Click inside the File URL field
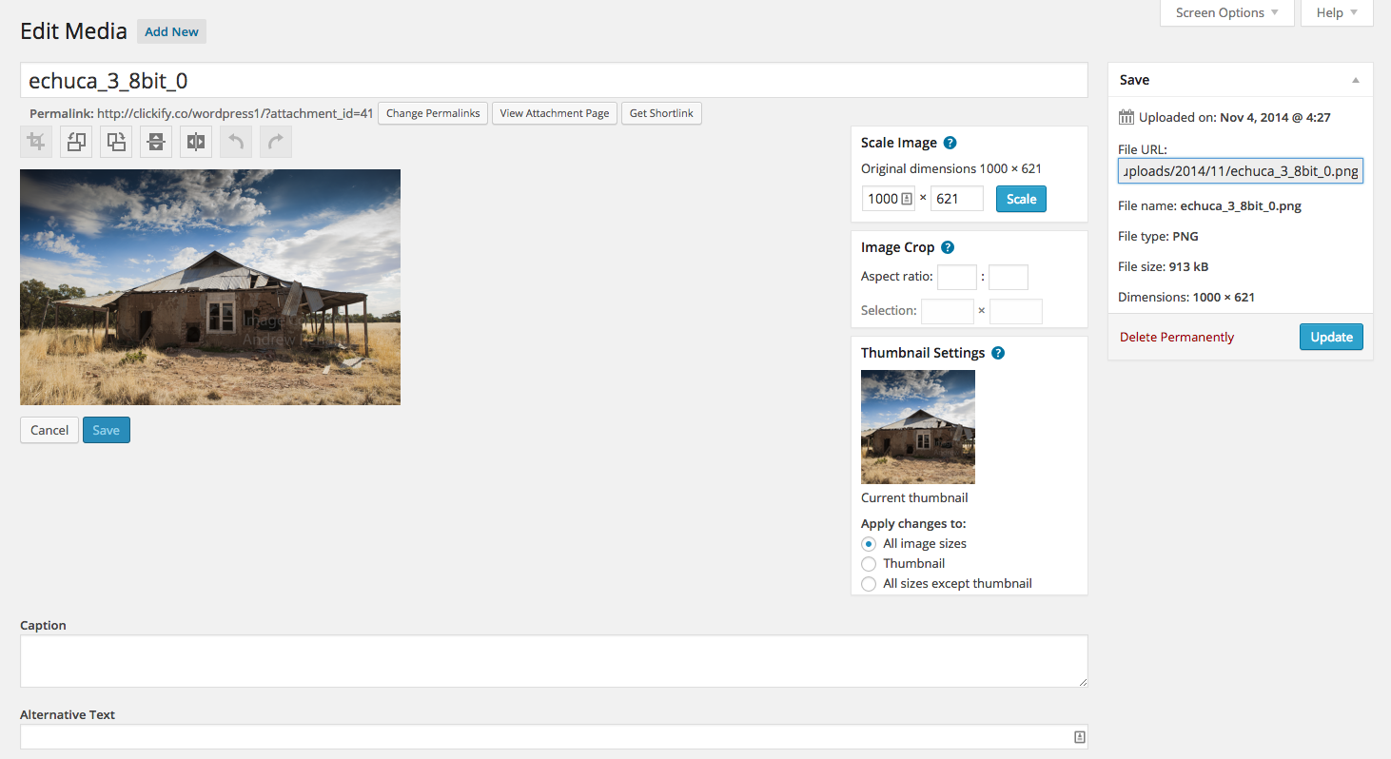 [1240, 170]
